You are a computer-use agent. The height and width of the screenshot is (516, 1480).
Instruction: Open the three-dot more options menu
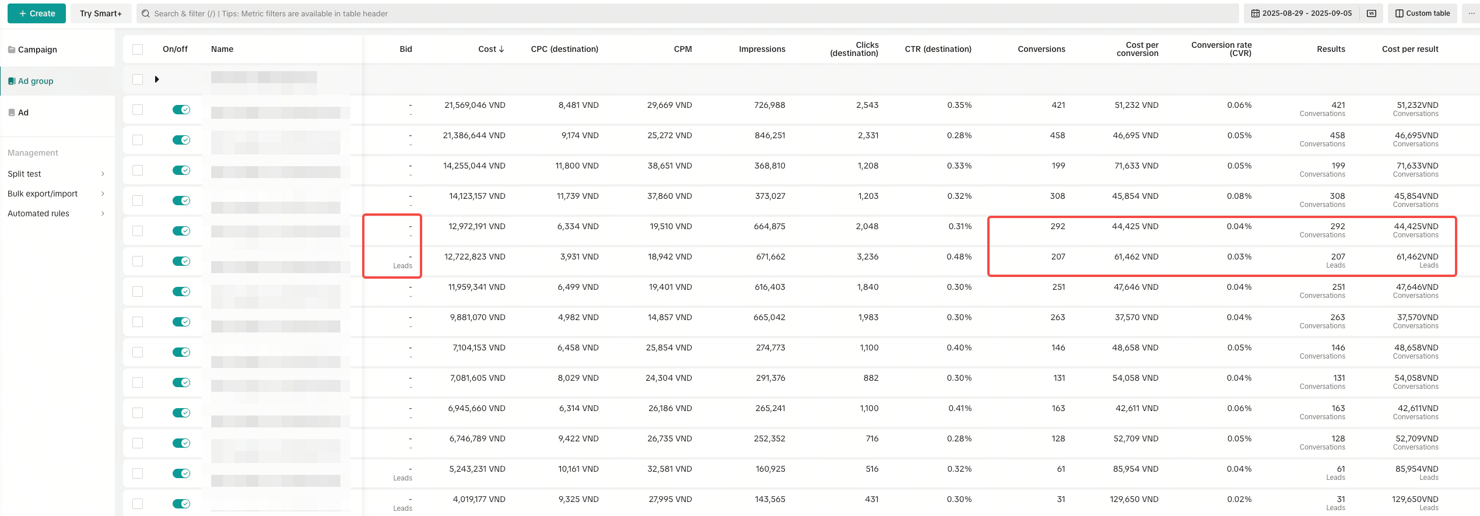pos(1471,13)
